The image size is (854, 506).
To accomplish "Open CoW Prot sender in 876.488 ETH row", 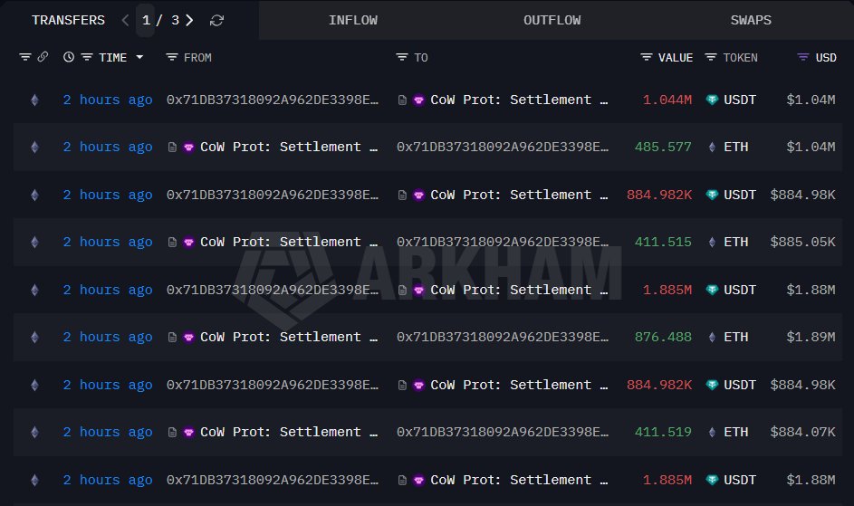I will (x=289, y=337).
